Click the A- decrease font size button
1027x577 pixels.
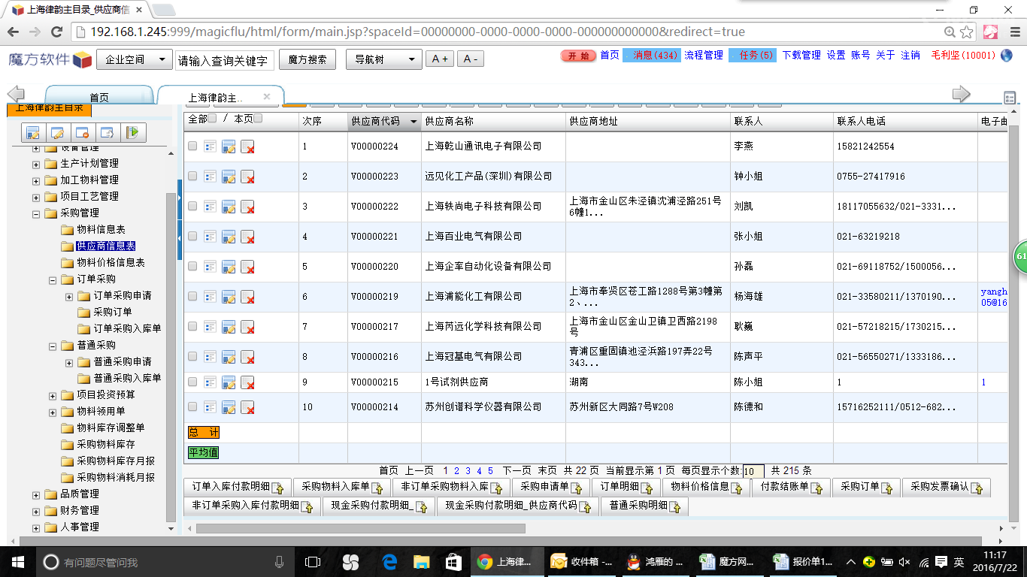click(x=470, y=59)
